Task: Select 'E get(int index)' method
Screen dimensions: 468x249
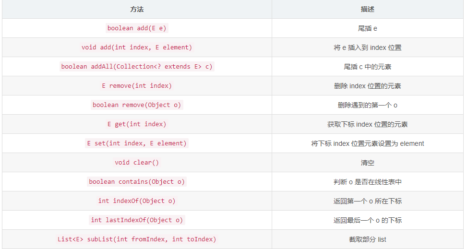Action: (x=137, y=124)
